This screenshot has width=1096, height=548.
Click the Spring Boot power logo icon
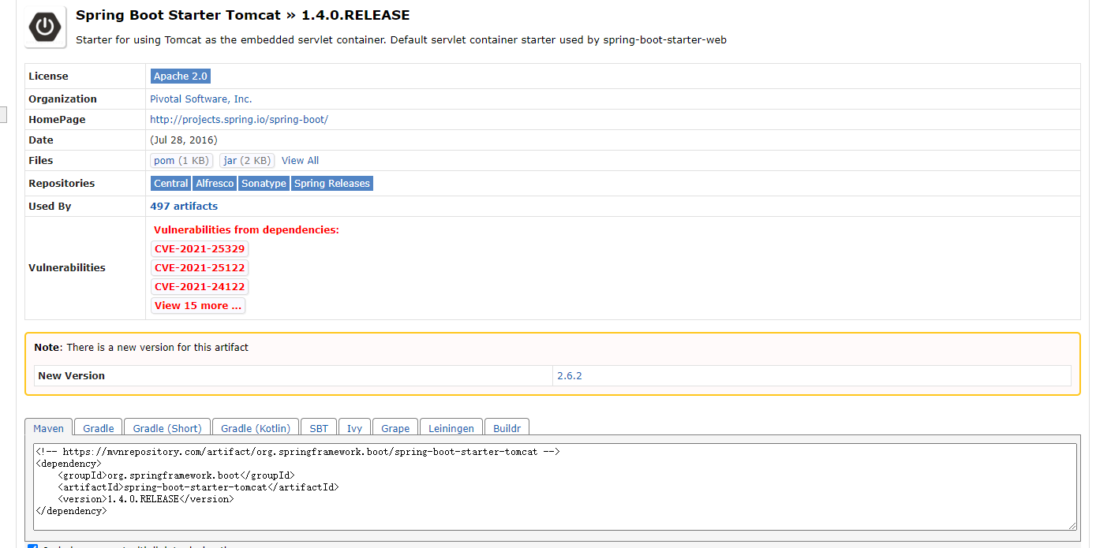[46, 27]
